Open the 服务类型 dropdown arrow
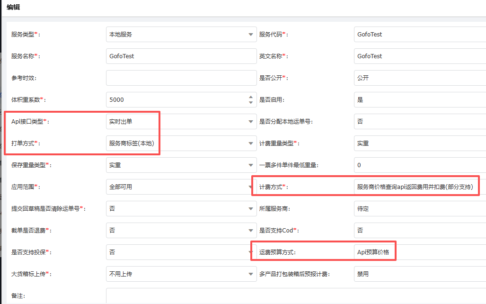The image size is (486, 304). tap(250, 35)
